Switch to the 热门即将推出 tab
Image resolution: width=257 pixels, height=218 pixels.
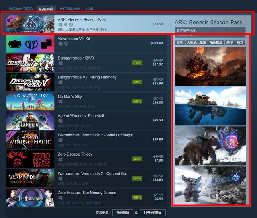point(70,9)
